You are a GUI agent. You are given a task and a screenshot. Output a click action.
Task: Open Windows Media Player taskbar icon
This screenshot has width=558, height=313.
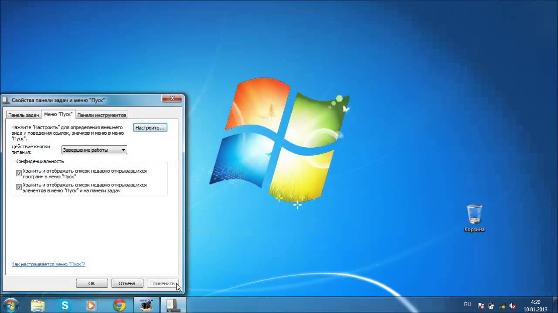(91, 305)
